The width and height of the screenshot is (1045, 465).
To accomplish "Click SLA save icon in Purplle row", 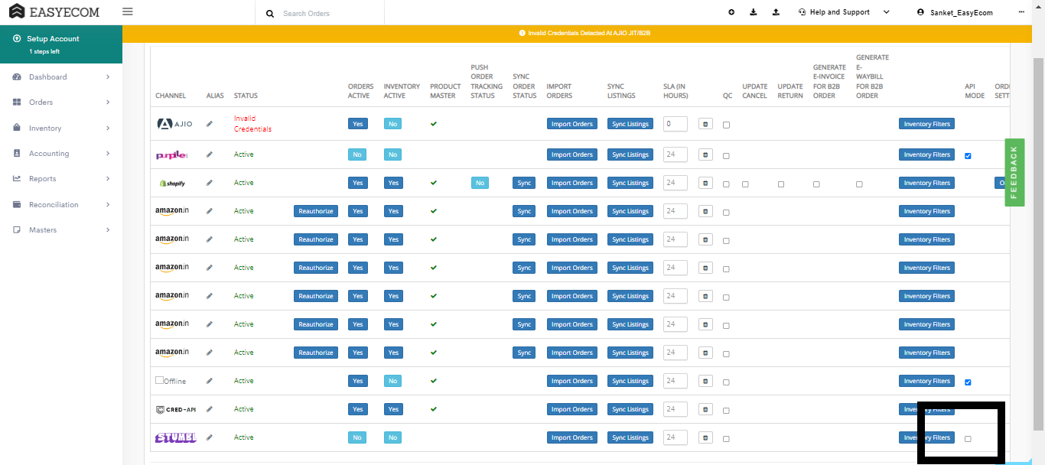I will [x=705, y=154].
